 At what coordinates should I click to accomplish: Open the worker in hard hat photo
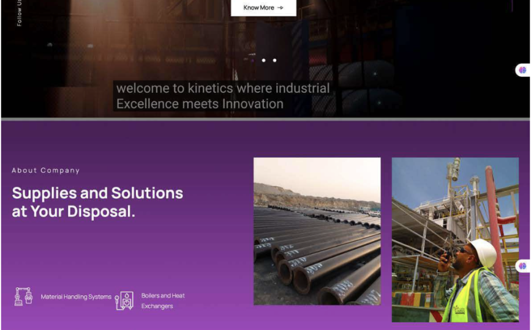454,239
